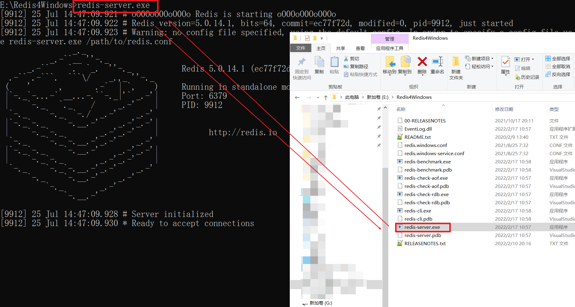Select redis.windows-service.conf file
Image resolution: width=575 pixels, height=307 pixels.
434,153
